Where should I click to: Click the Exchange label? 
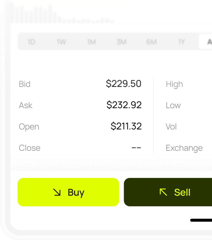point(184,148)
